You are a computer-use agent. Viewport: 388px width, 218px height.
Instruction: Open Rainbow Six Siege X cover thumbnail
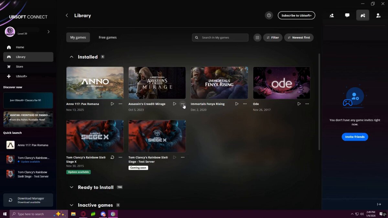[x=95, y=136]
